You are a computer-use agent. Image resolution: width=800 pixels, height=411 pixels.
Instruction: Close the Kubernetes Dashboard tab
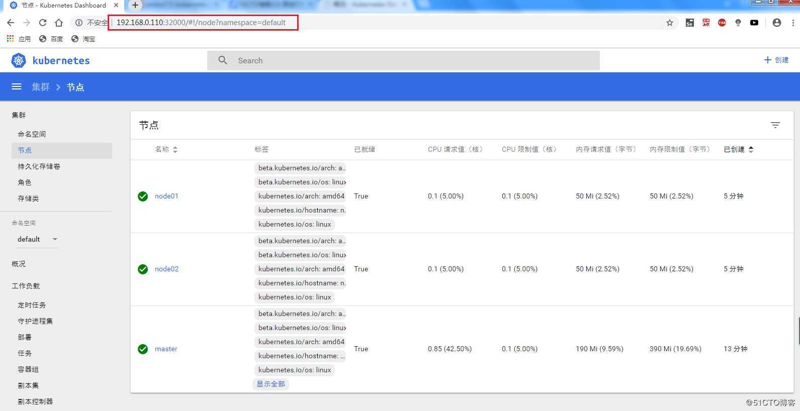116,5
